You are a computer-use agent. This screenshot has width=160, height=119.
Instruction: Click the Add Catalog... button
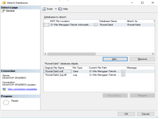115,96
